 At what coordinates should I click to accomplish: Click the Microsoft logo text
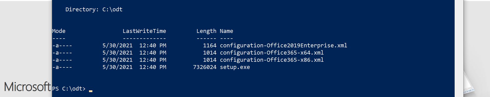(27, 87)
